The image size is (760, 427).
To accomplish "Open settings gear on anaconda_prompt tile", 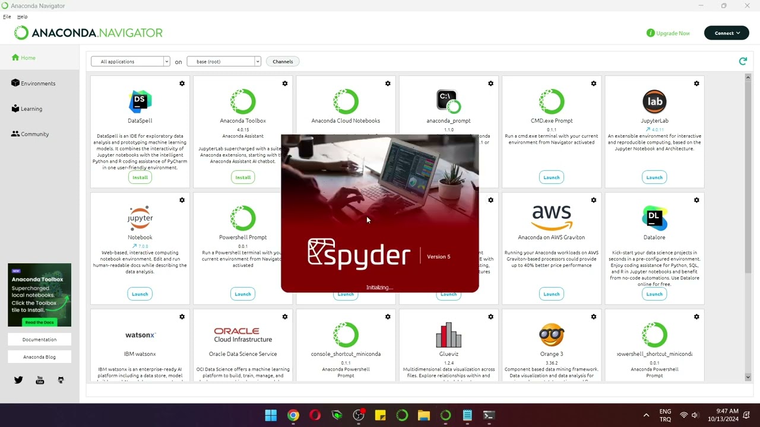I will coord(491,84).
